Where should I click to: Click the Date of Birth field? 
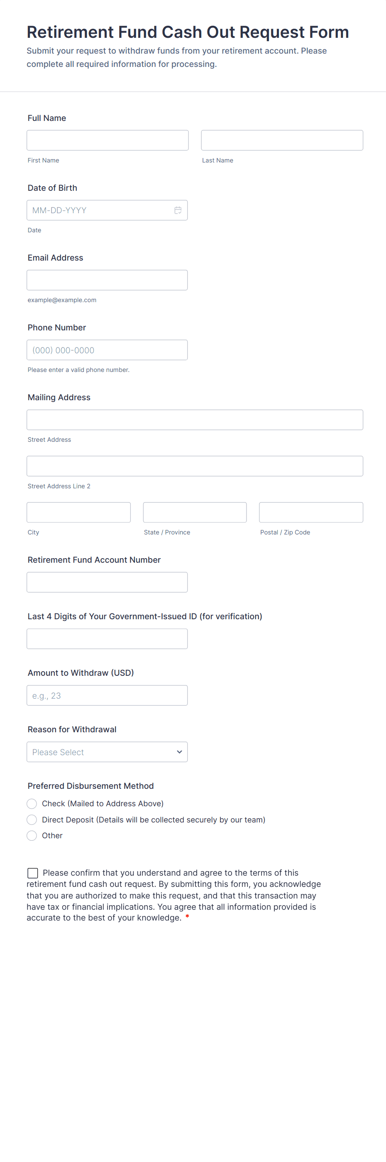pos(99,210)
